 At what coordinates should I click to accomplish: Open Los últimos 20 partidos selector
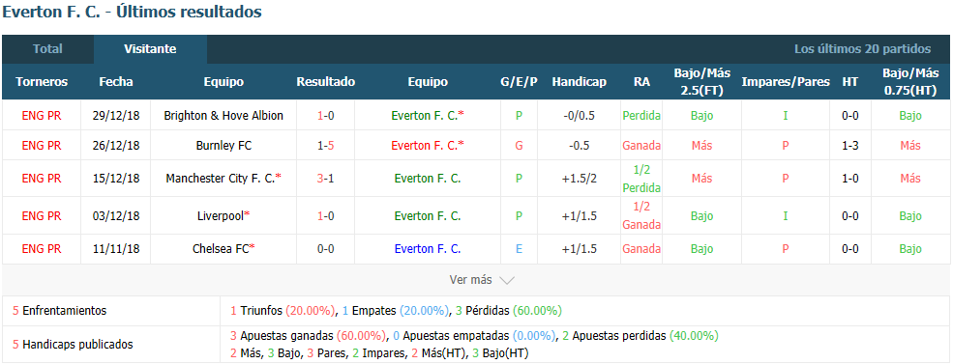tap(862, 49)
